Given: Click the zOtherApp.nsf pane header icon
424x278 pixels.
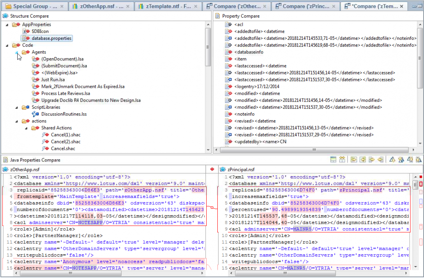Looking at the screenshot, I should click(x=5, y=170).
